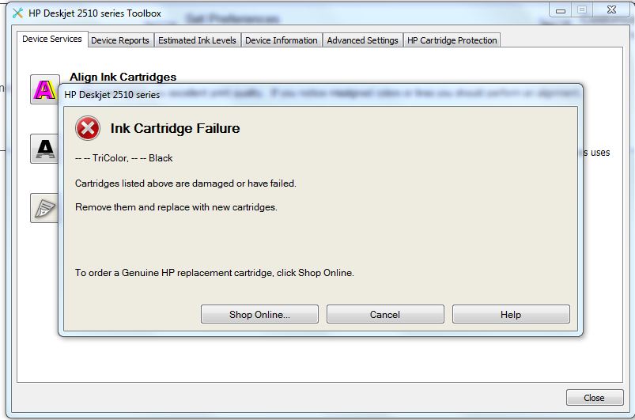This screenshot has height=420, width=635.
Task: Click 'Cartridges listed above are damaged' message
Action: click(x=186, y=184)
